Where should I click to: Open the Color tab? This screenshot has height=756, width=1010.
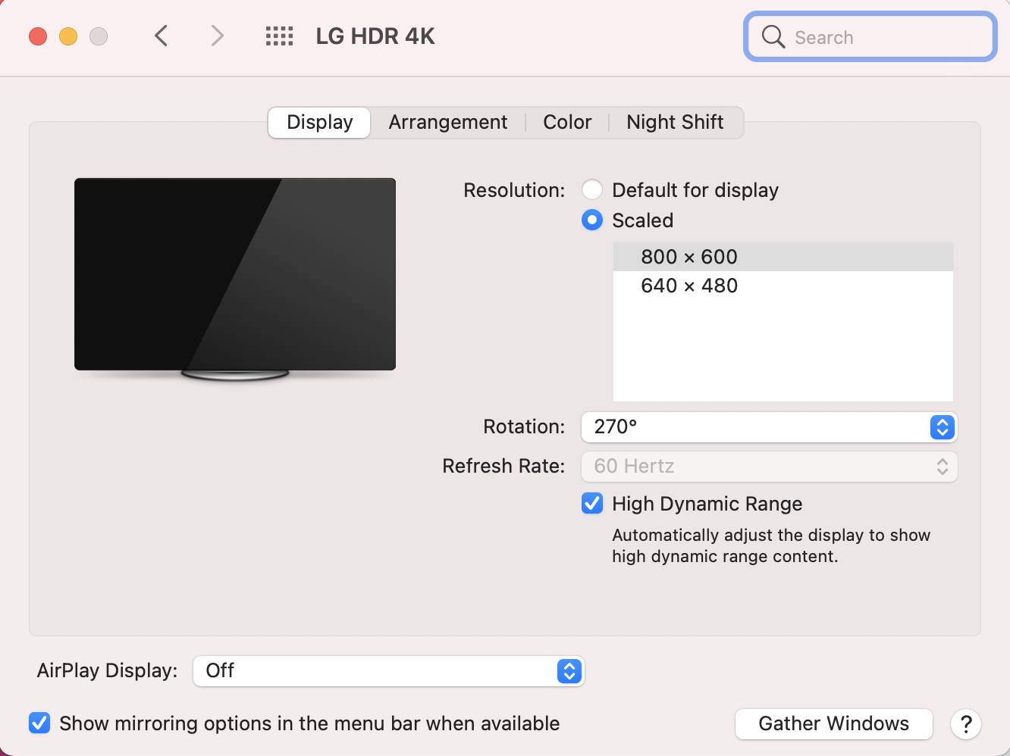click(x=567, y=122)
